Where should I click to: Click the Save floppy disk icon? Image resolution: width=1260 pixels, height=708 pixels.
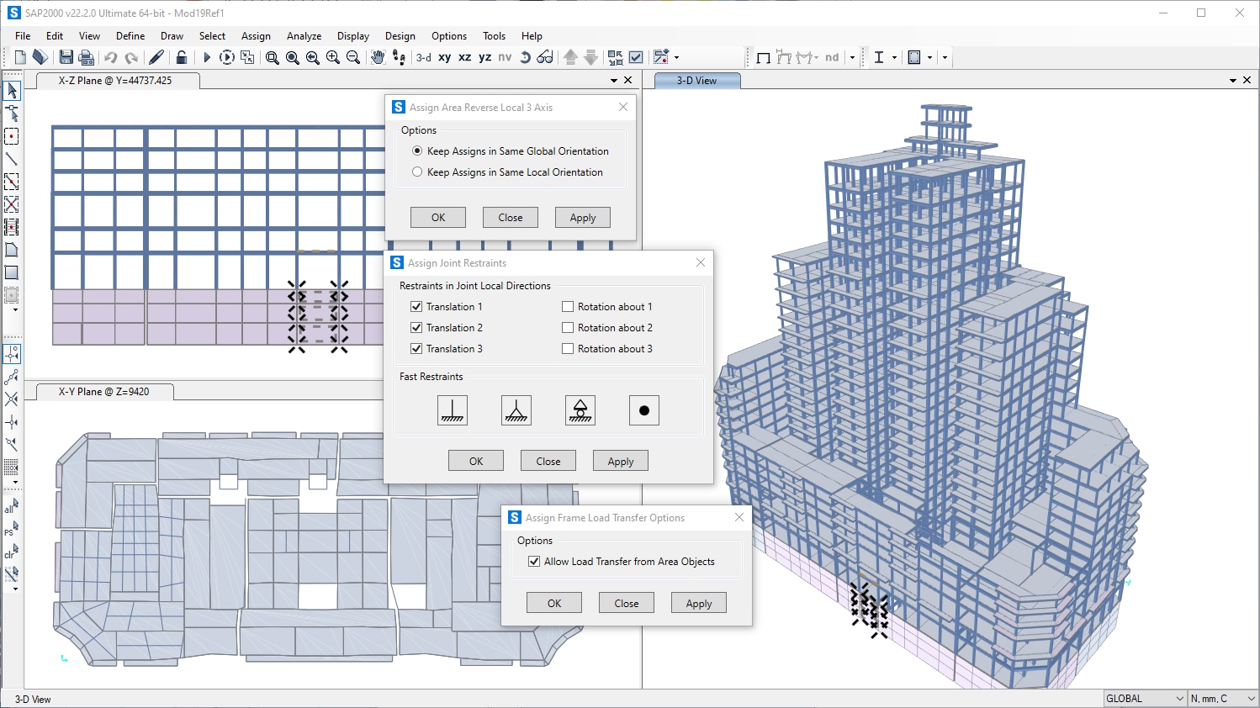tap(66, 57)
